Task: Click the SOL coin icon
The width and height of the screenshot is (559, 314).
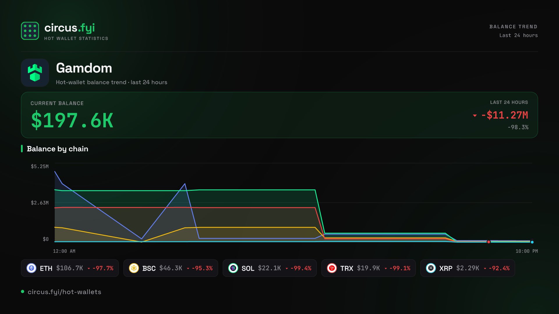Action: click(x=233, y=268)
